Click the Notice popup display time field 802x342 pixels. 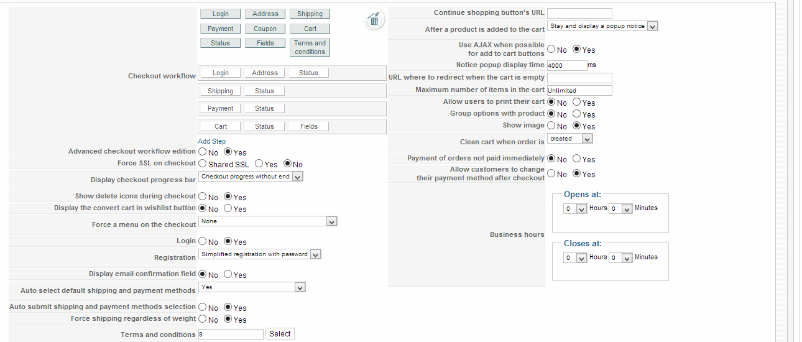pos(566,65)
